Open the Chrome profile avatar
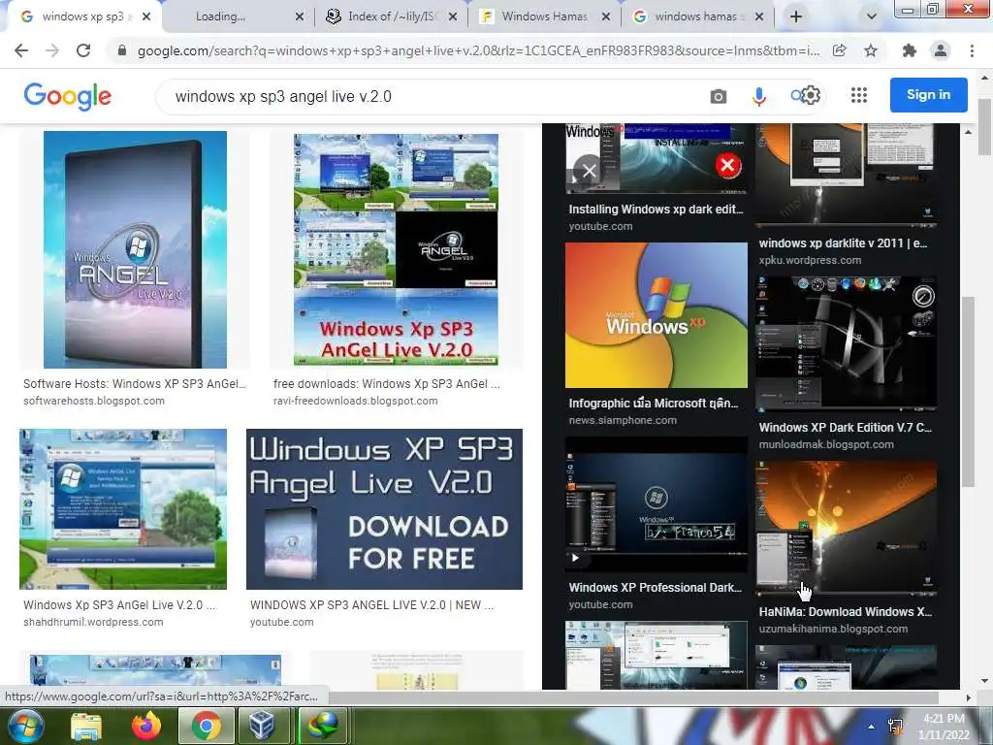This screenshot has width=993, height=745. pyautogui.click(x=941, y=50)
